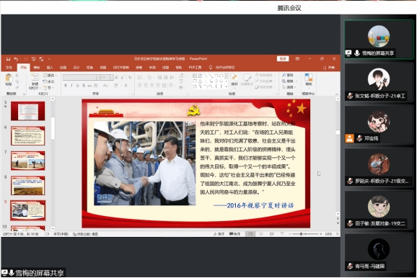Click the Start From Beginning slideshow icon
The image size is (417, 278).
coord(33,59)
